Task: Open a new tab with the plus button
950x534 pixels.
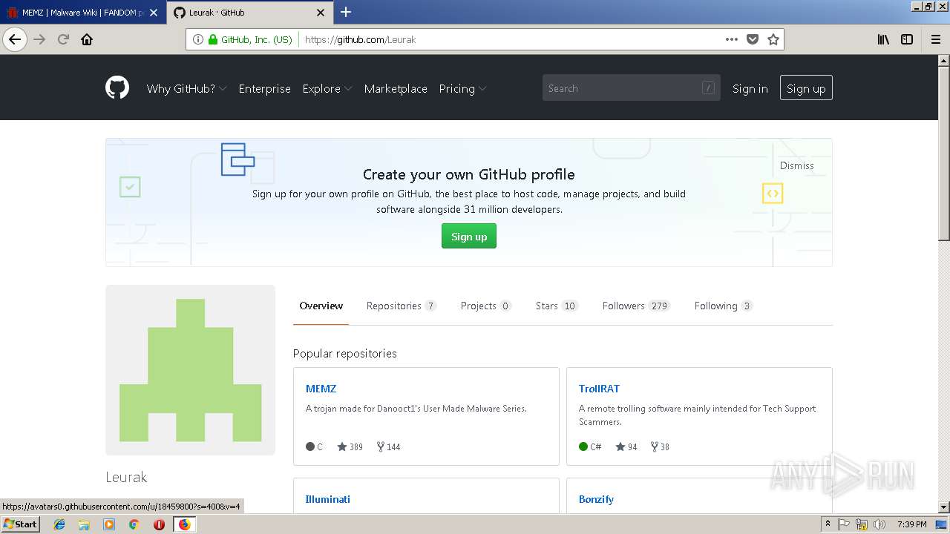Action: 346,12
